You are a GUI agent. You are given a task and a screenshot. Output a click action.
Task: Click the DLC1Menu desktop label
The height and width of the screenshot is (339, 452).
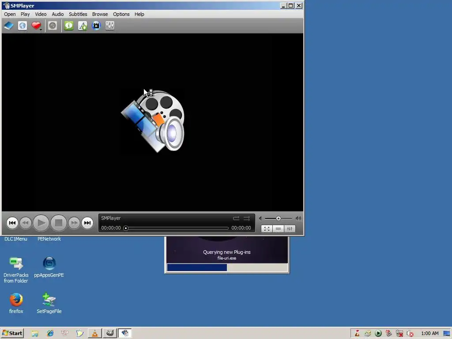[16, 239]
